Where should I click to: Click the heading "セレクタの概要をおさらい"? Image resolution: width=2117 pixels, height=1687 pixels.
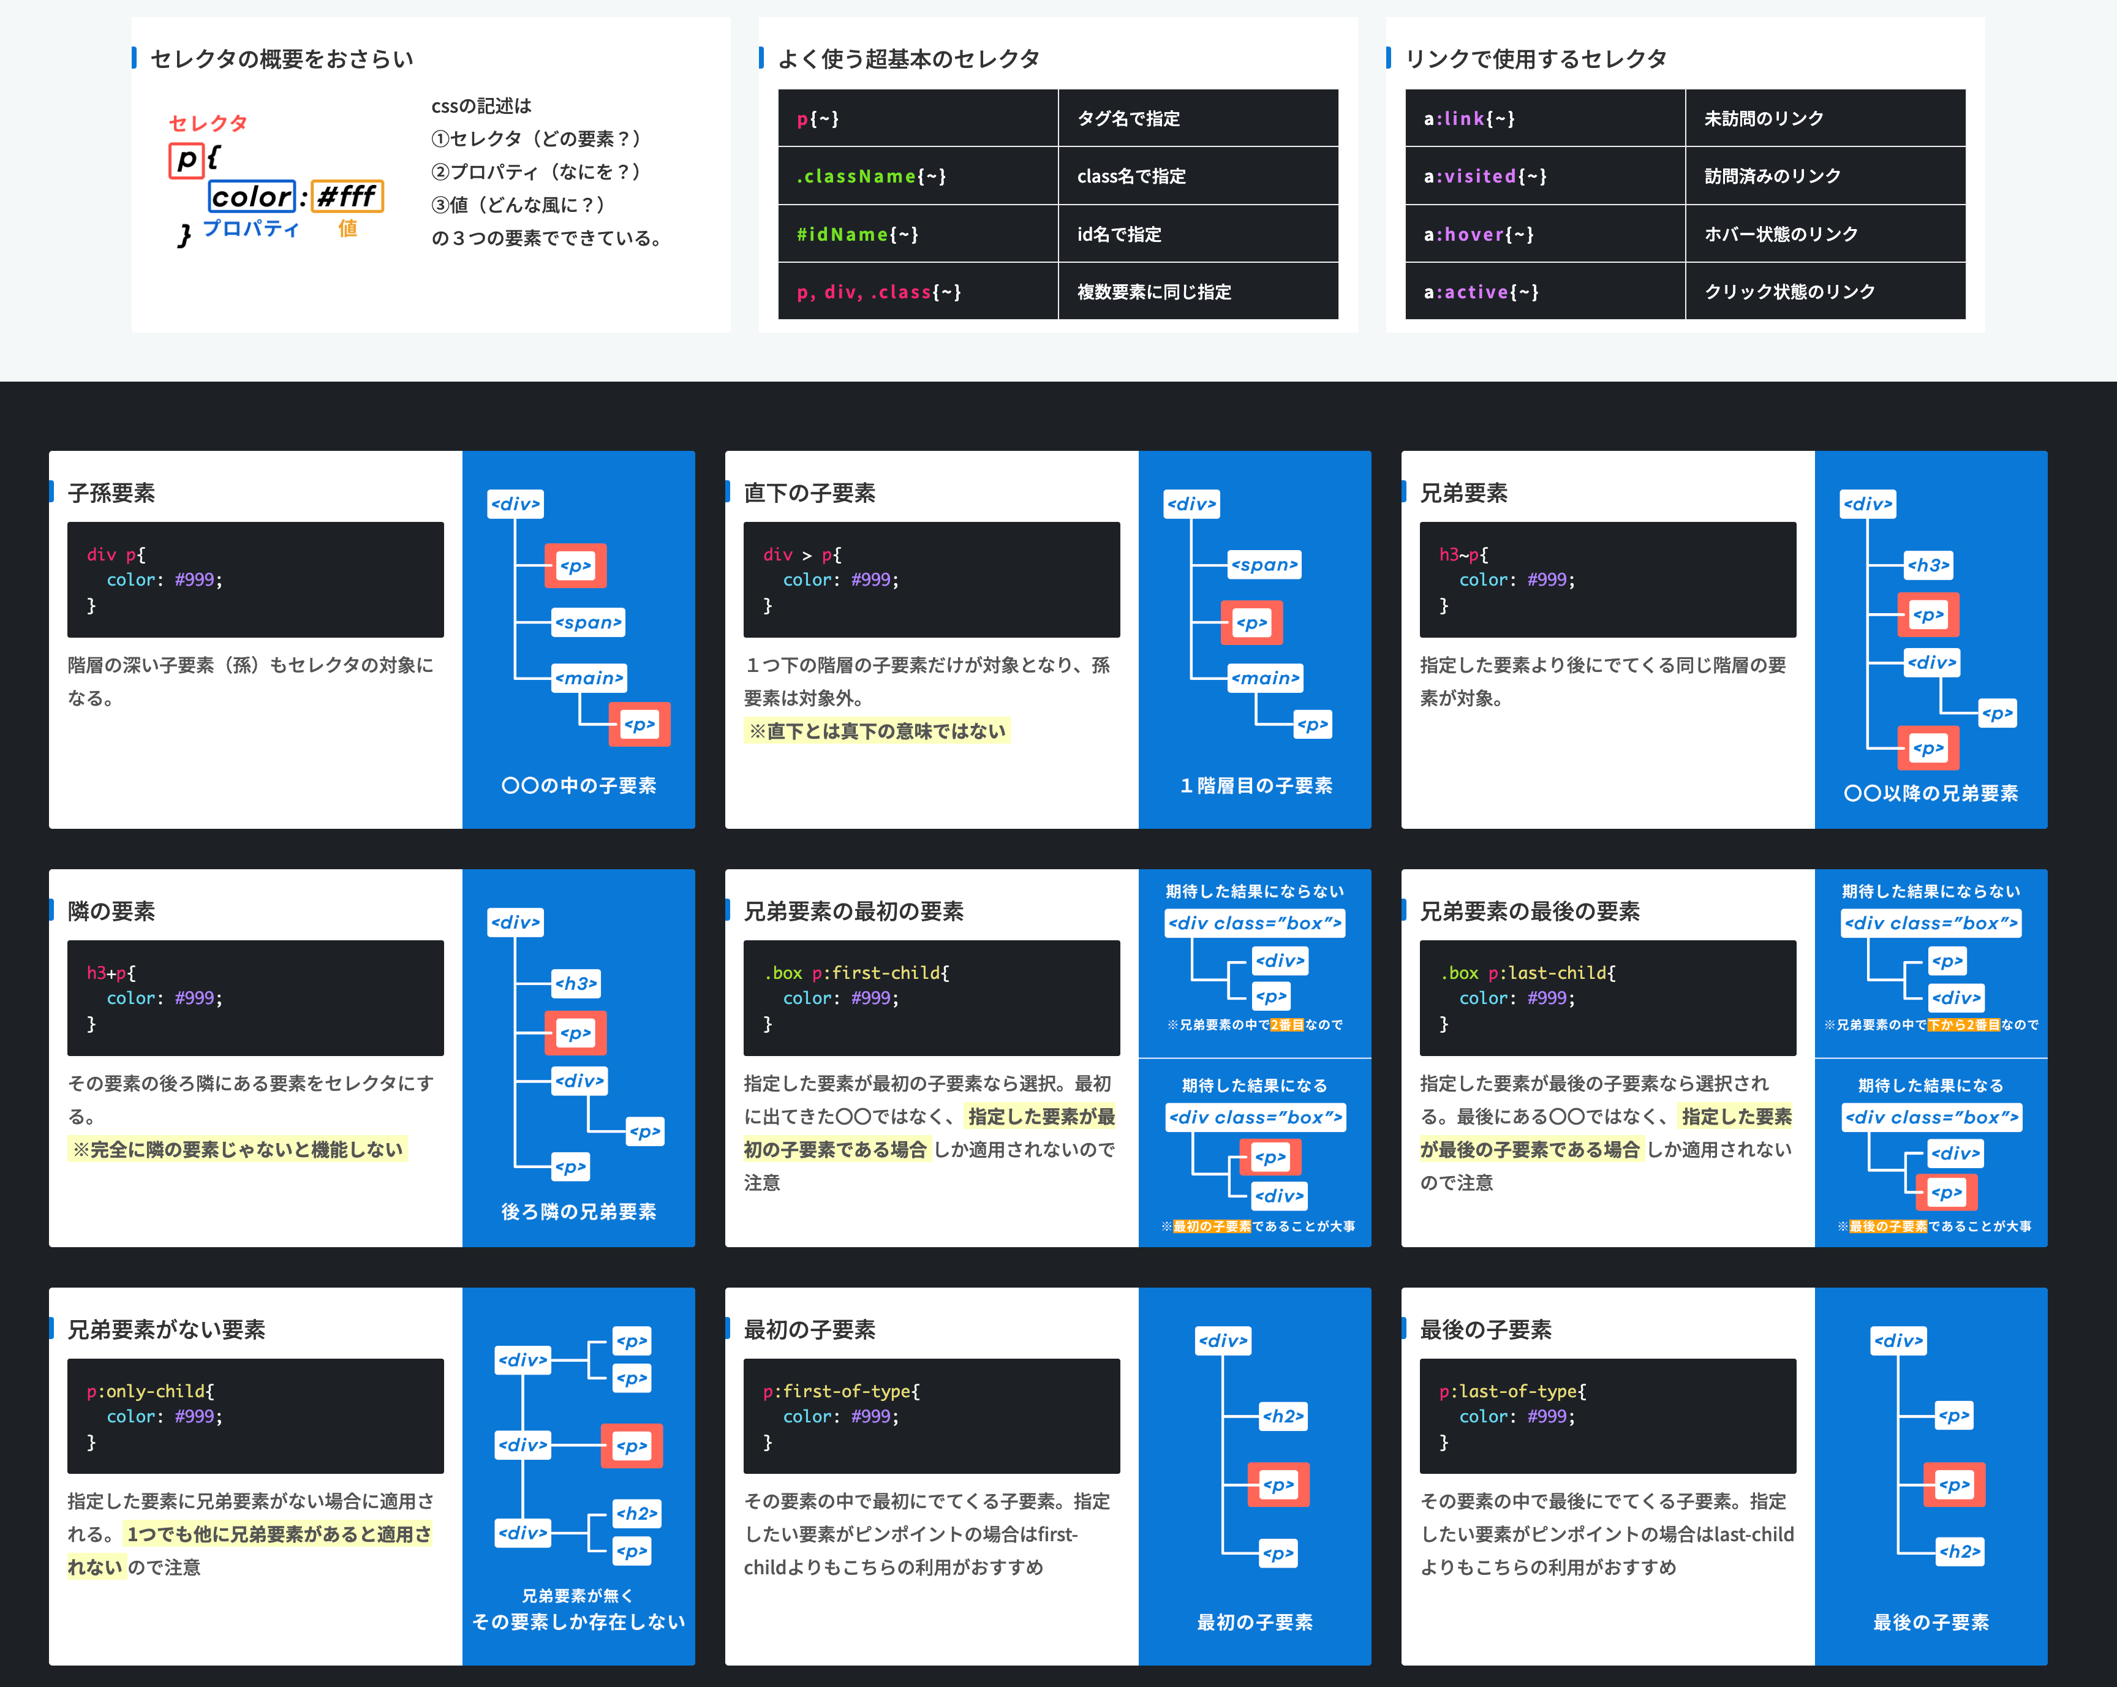282,59
